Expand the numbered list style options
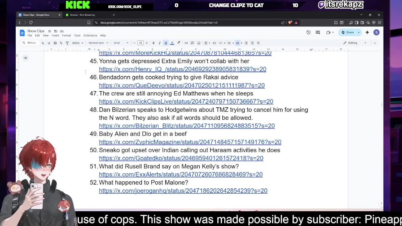 [242, 43]
